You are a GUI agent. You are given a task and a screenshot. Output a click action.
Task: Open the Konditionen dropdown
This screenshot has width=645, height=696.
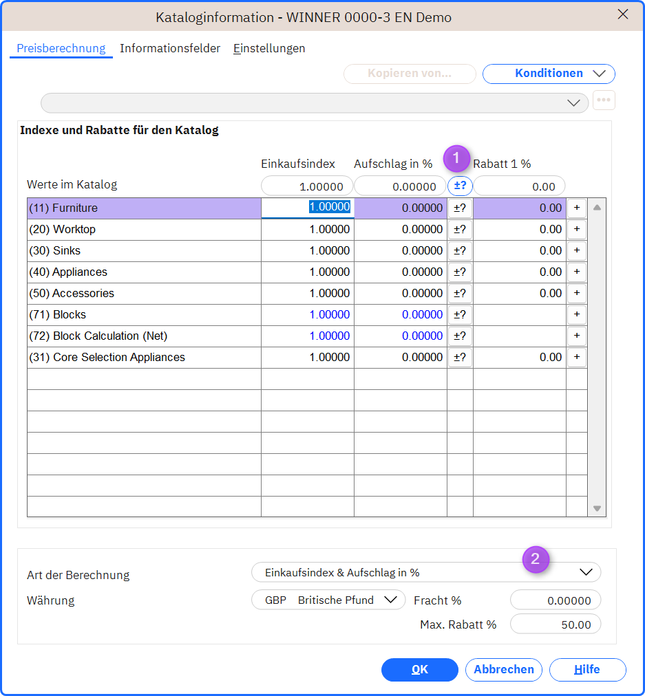pos(549,74)
